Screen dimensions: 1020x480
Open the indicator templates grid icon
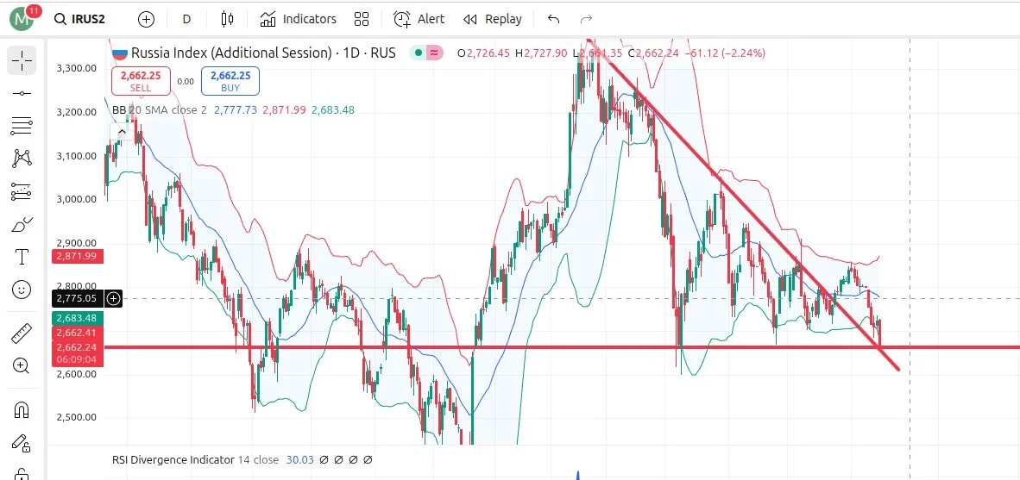point(362,19)
